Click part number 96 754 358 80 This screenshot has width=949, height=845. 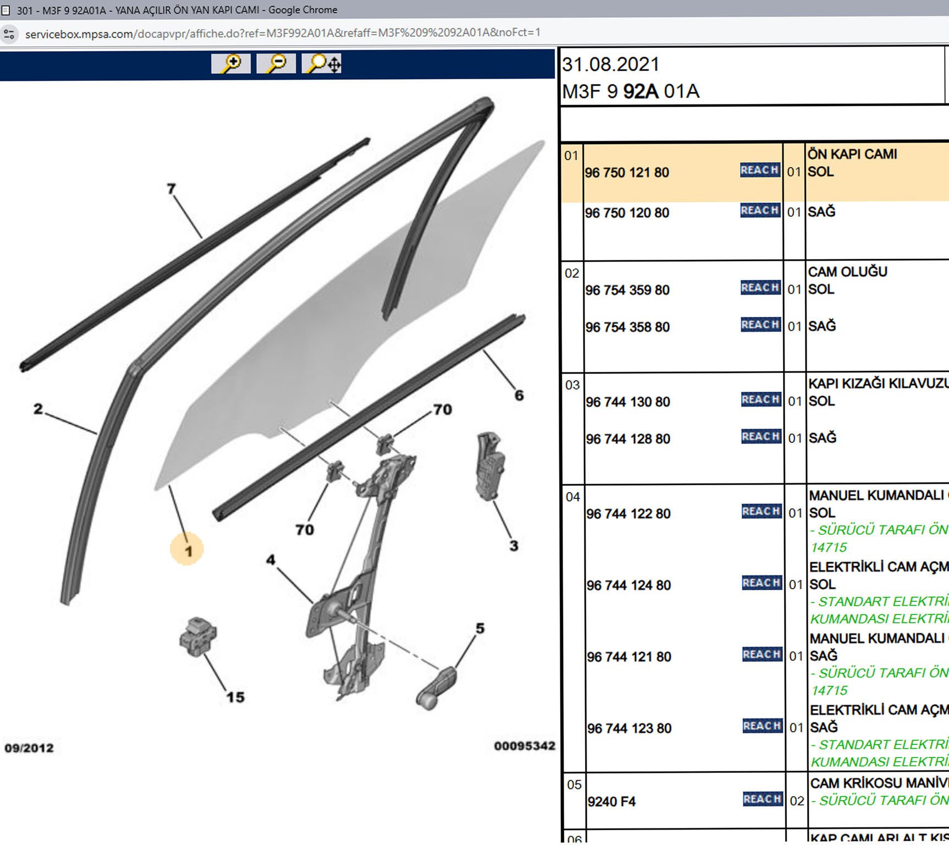[627, 327]
